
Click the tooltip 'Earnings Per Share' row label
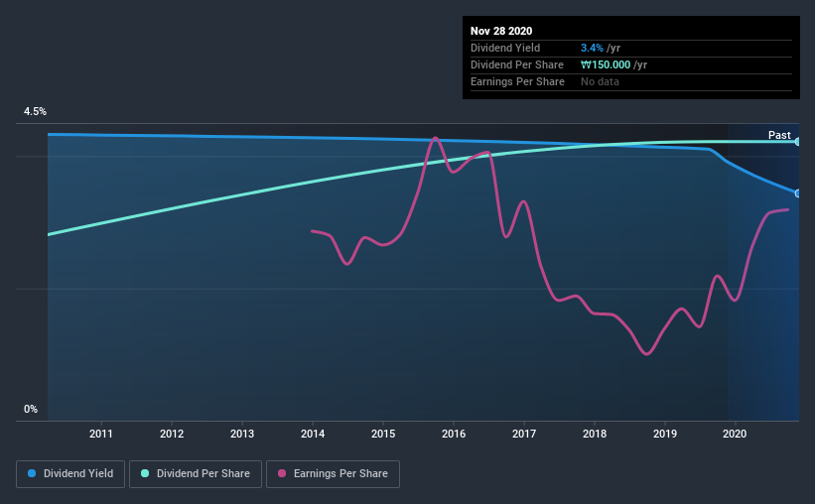point(517,81)
